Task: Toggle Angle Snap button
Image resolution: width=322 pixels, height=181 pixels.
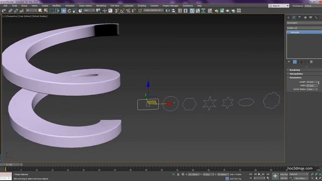Action: (122, 11)
